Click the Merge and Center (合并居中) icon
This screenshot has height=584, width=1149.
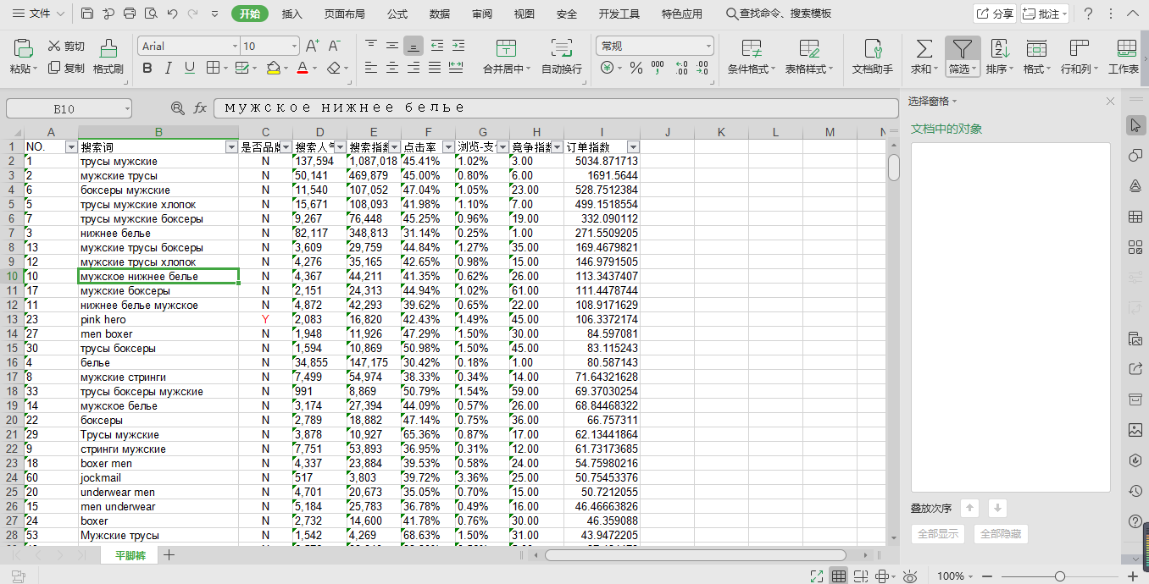(506, 48)
